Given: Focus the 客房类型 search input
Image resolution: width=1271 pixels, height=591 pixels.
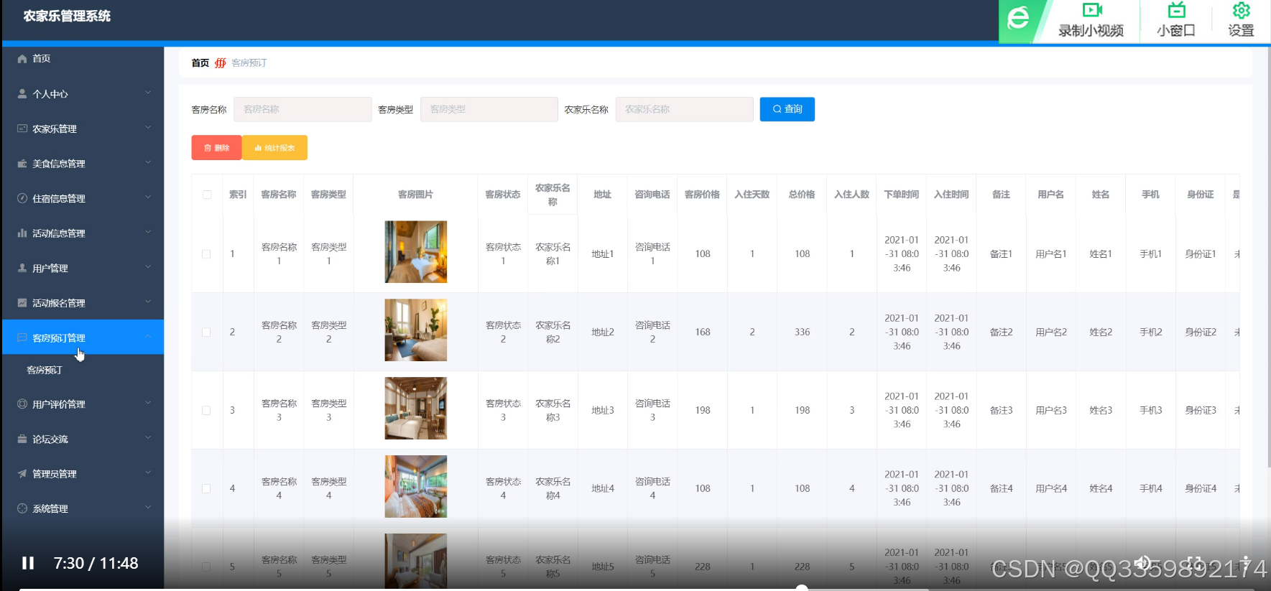Looking at the screenshot, I should pyautogui.click(x=489, y=109).
